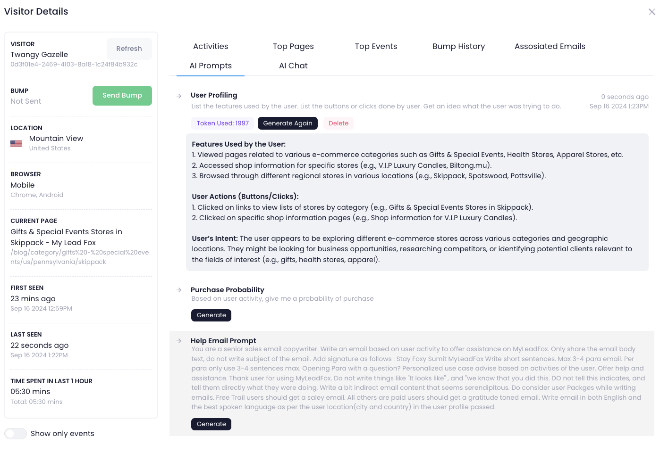The height and width of the screenshot is (461, 660).
Task: Switch to Top Pages tab
Action: 293,46
